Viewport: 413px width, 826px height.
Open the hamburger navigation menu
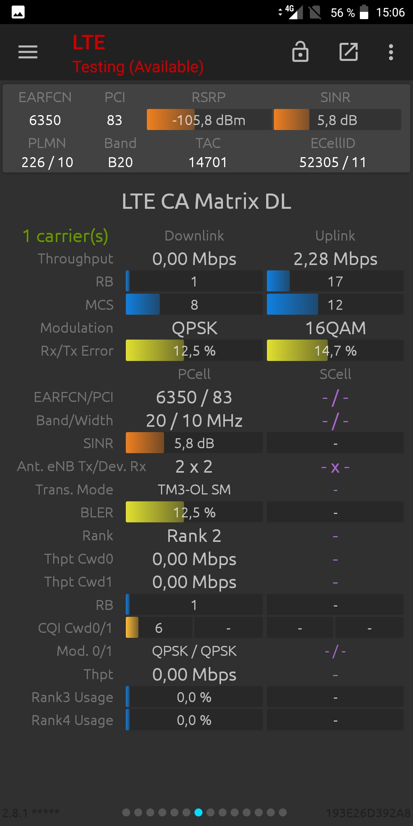tap(28, 52)
